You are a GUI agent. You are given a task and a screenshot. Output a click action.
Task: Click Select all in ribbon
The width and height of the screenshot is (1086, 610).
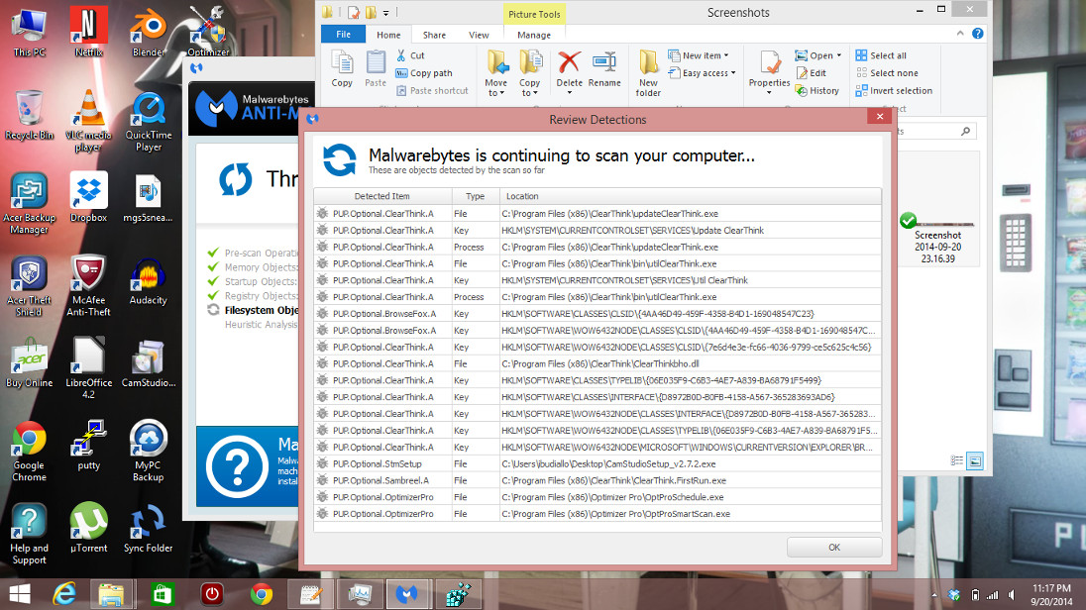(x=881, y=55)
